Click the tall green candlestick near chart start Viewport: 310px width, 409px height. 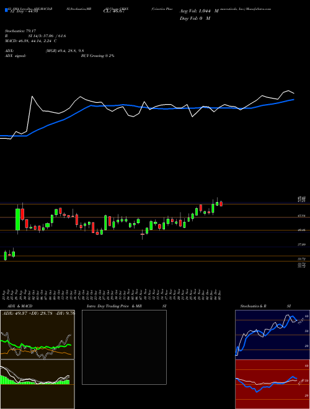click(18, 219)
